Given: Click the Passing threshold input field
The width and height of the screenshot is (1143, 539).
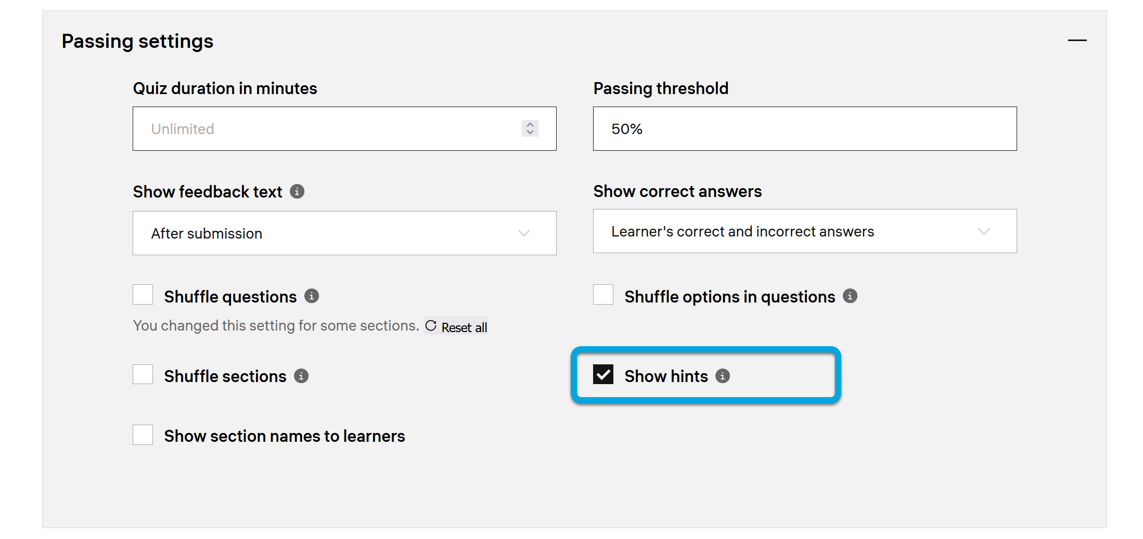Looking at the screenshot, I should [x=805, y=129].
